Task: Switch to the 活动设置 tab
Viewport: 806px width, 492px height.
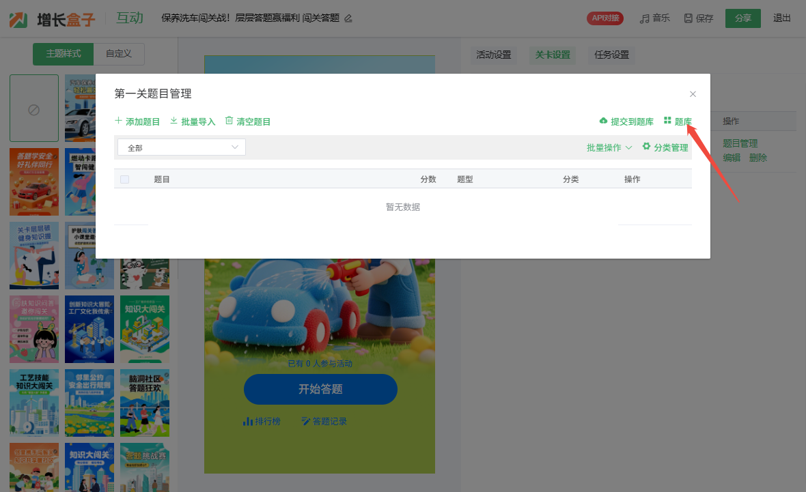Action: 493,55
